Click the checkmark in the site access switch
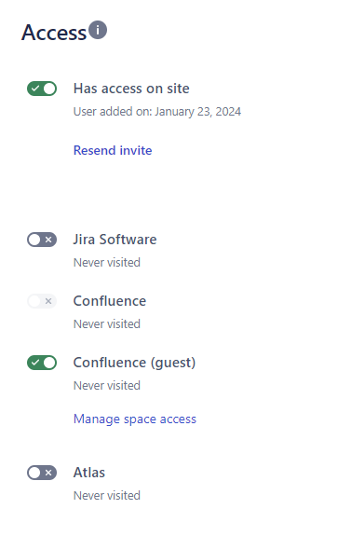 click(x=35, y=89)
